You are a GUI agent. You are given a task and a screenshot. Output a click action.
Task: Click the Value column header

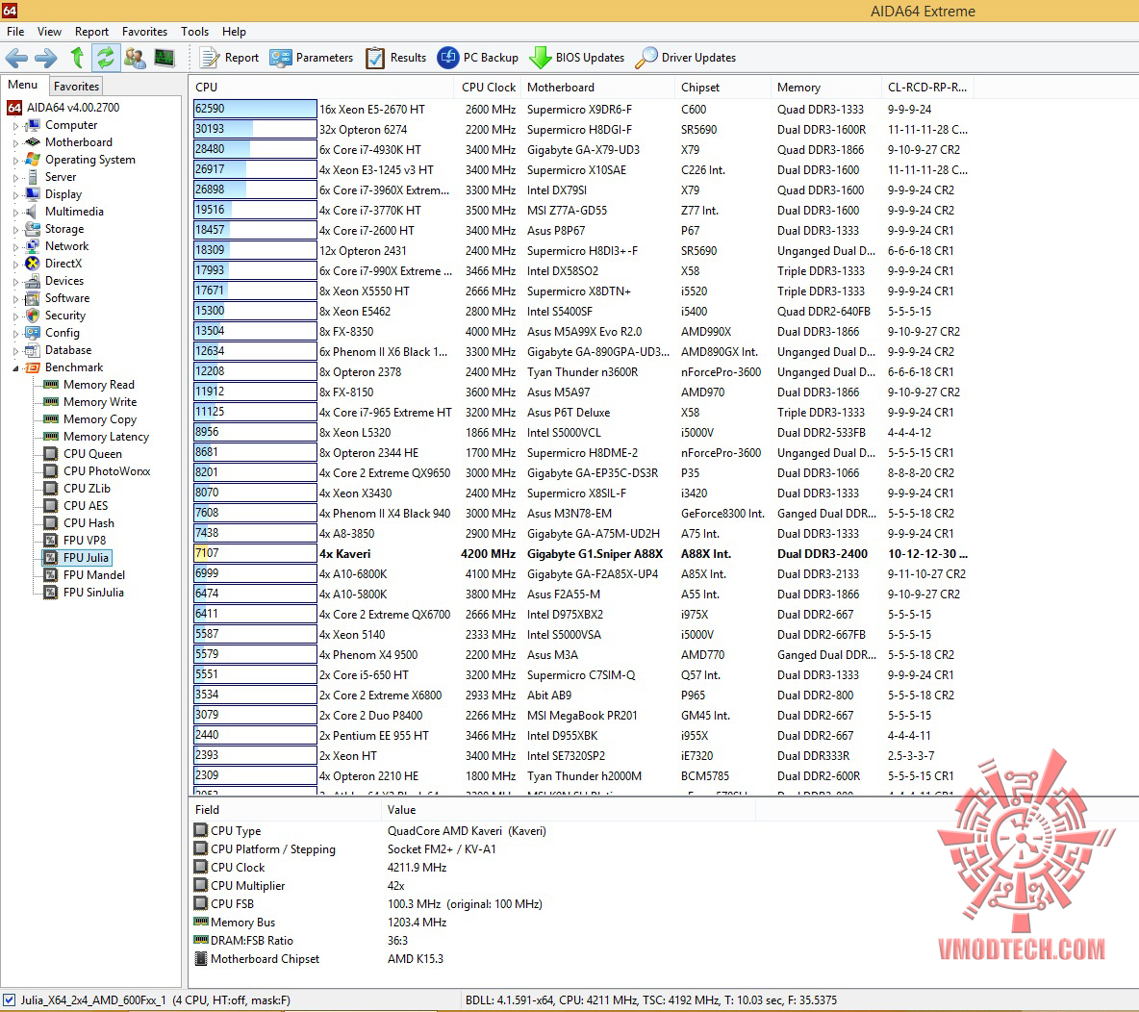point(568,809)
